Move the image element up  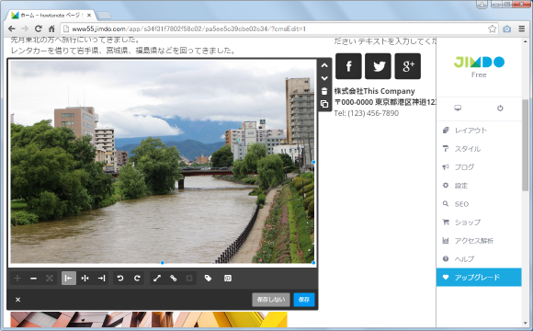pyautogui.click(x=324, y=65)
